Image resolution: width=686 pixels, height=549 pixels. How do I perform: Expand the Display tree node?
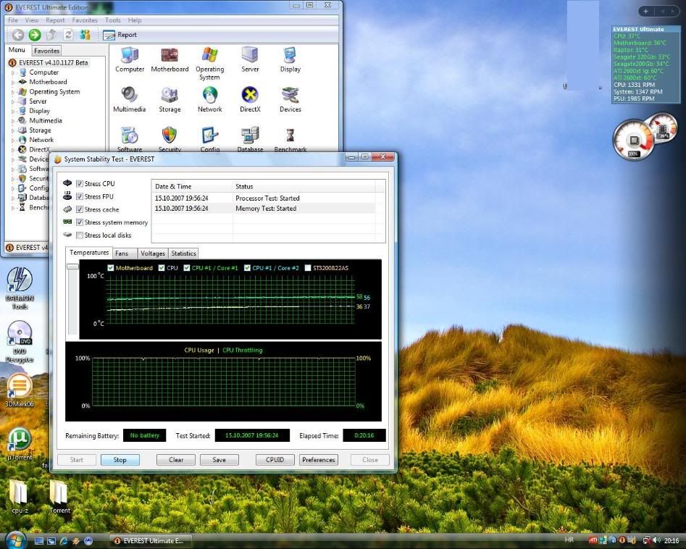13,111
